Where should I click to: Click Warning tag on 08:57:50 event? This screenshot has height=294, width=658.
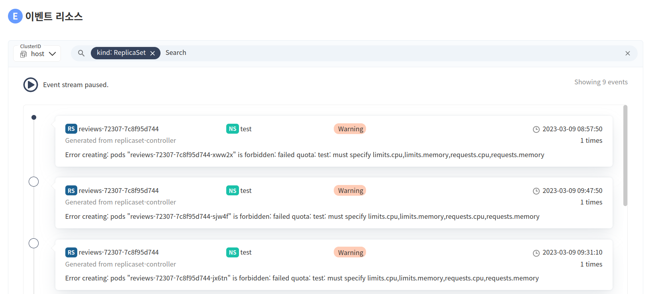(350, 129)
